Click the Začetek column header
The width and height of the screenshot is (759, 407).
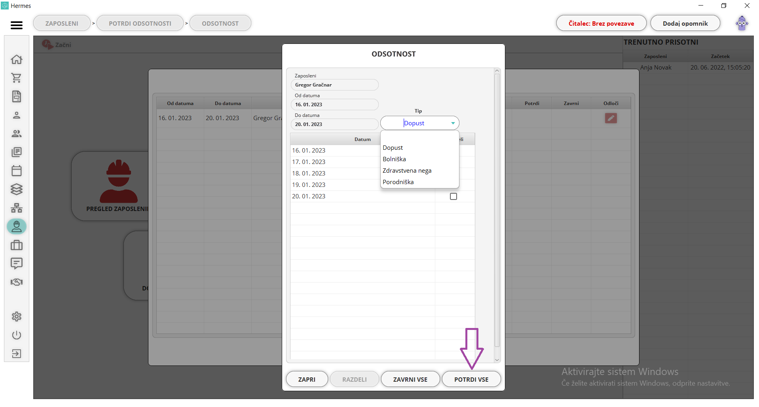(720, 57)
